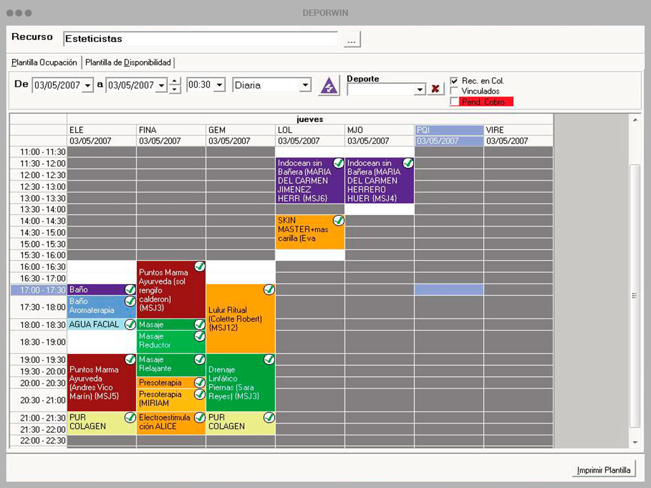Expand the Diaria view dropdown
This screenshot has height=488, width=651.
[305, 85]
